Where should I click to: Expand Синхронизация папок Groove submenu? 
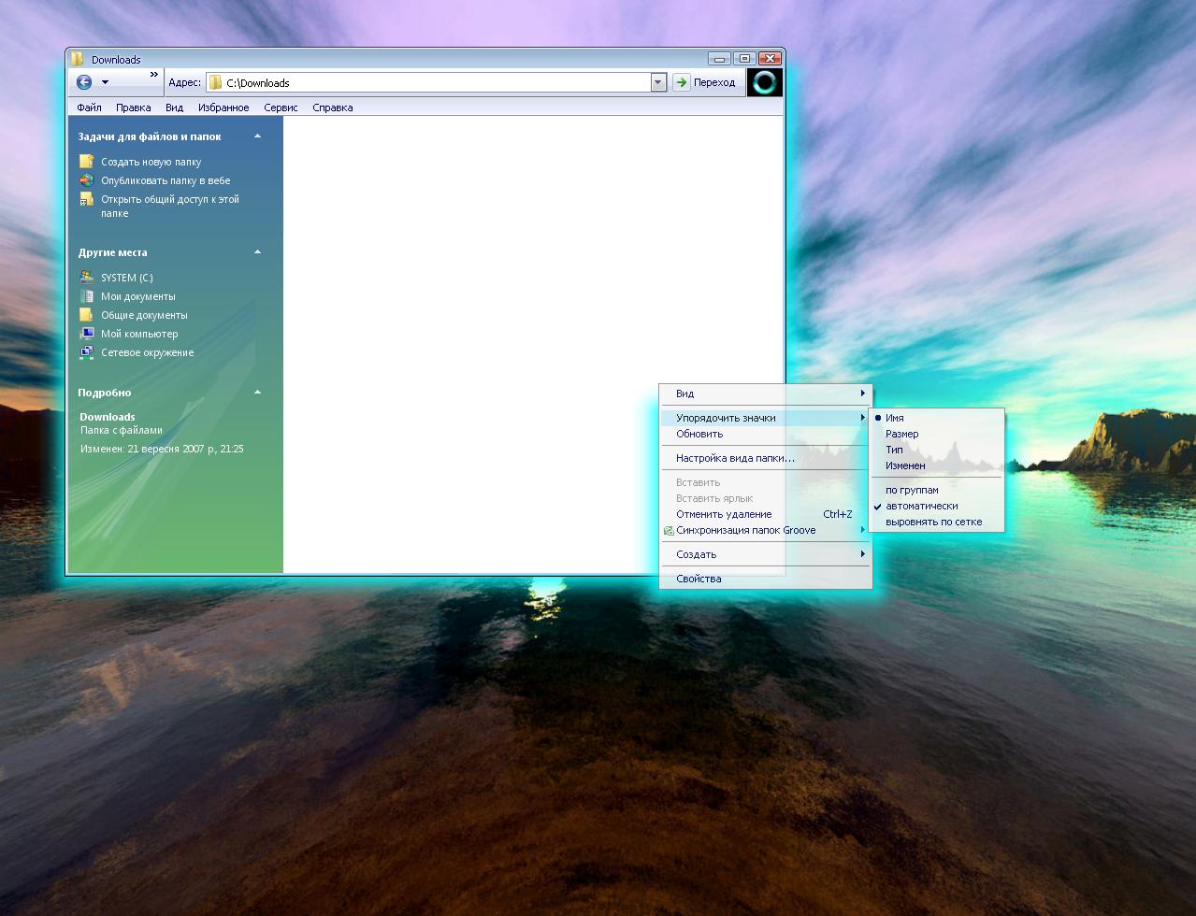(766, 530)
